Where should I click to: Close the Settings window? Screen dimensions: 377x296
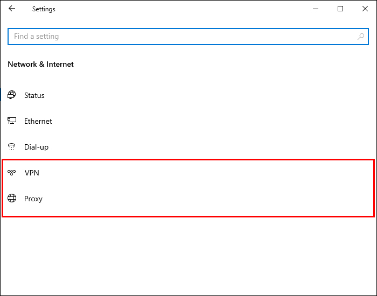point(365,9)
